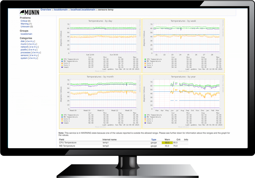Open localhost.localdomain in the breadcrumb
Screen dimensions: 255x178
pos(83,10)
